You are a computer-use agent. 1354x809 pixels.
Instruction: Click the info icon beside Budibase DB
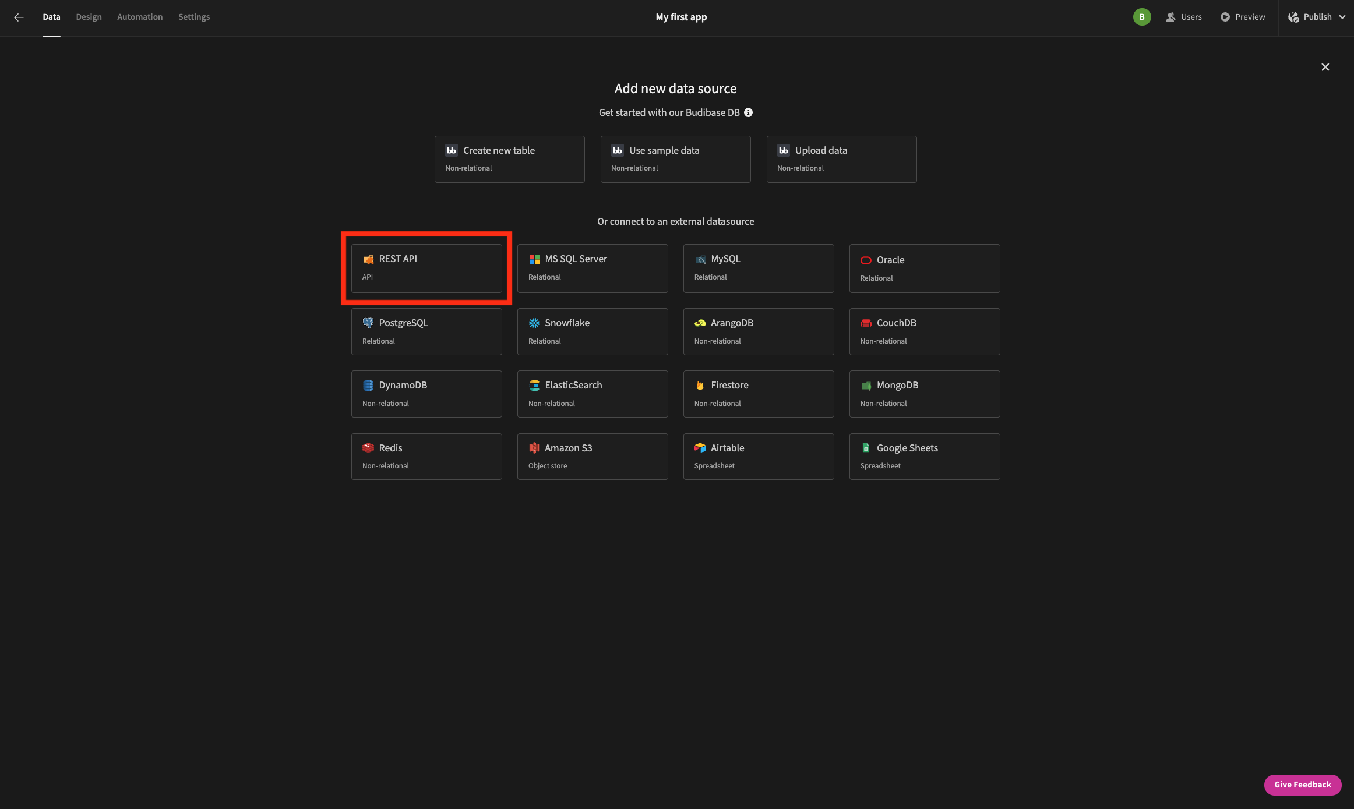pyautogui.click(x=748, y=112)
